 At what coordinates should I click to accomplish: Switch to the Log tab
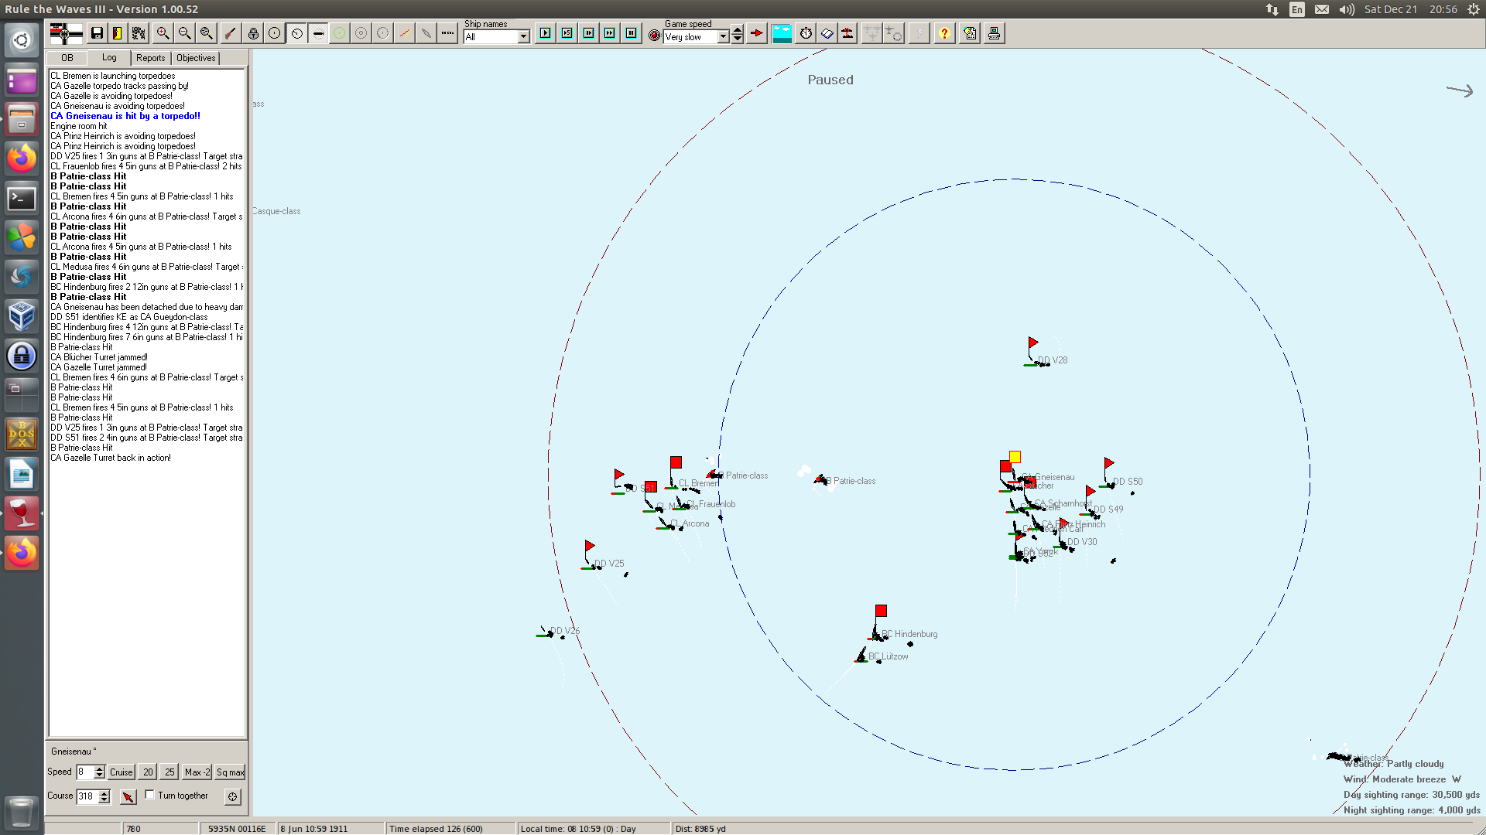(x=109, y=57)
